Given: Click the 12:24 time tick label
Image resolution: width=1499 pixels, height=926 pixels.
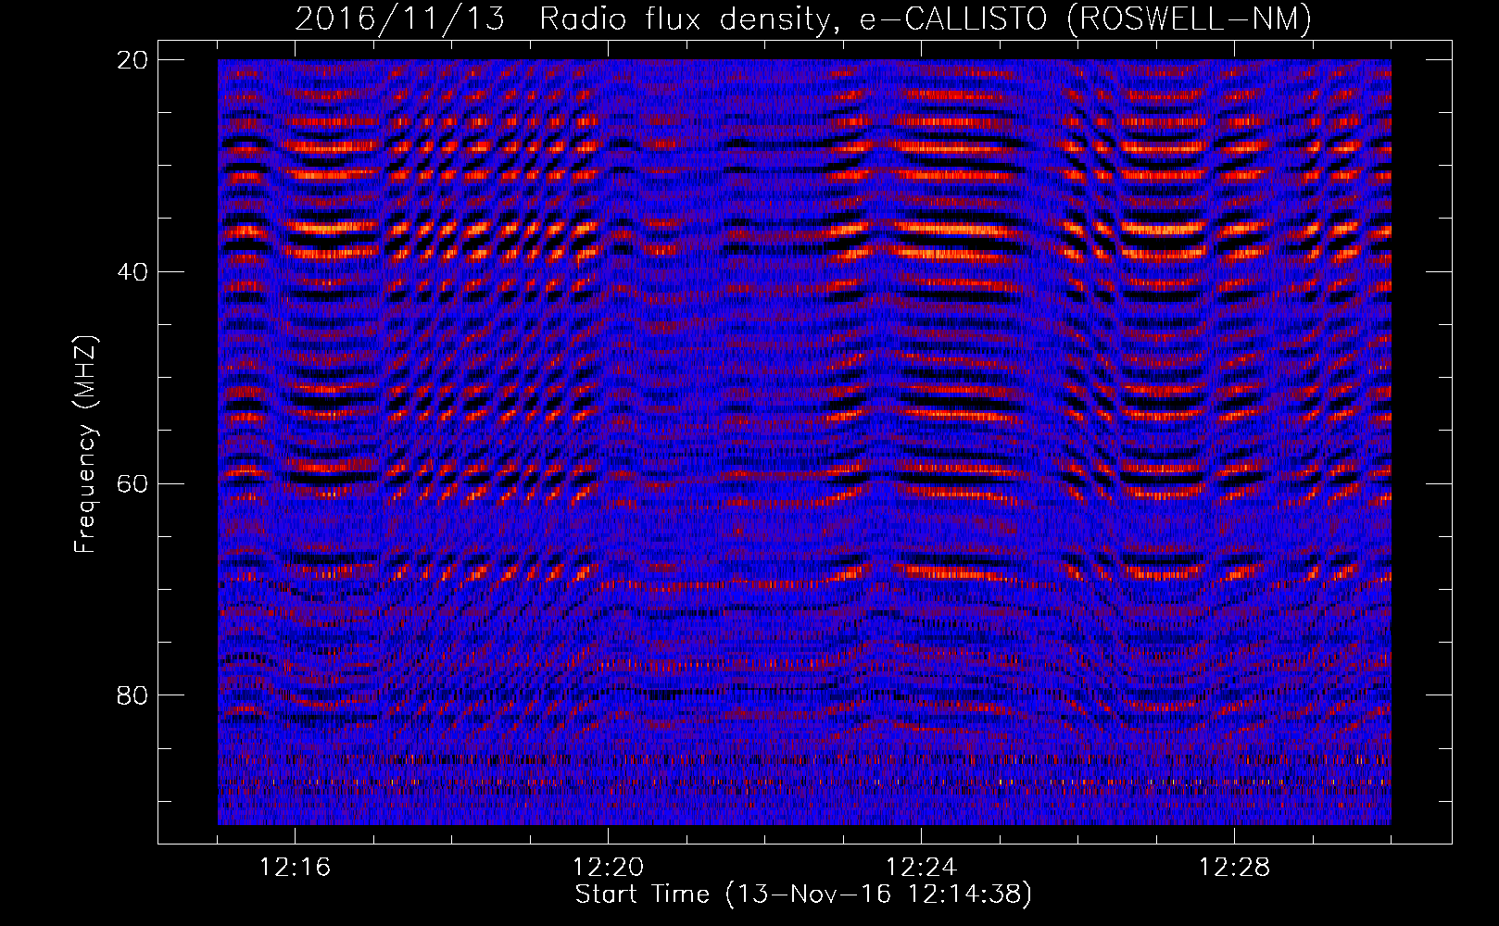Looking at the screenshot, I should tap(922, 868).
